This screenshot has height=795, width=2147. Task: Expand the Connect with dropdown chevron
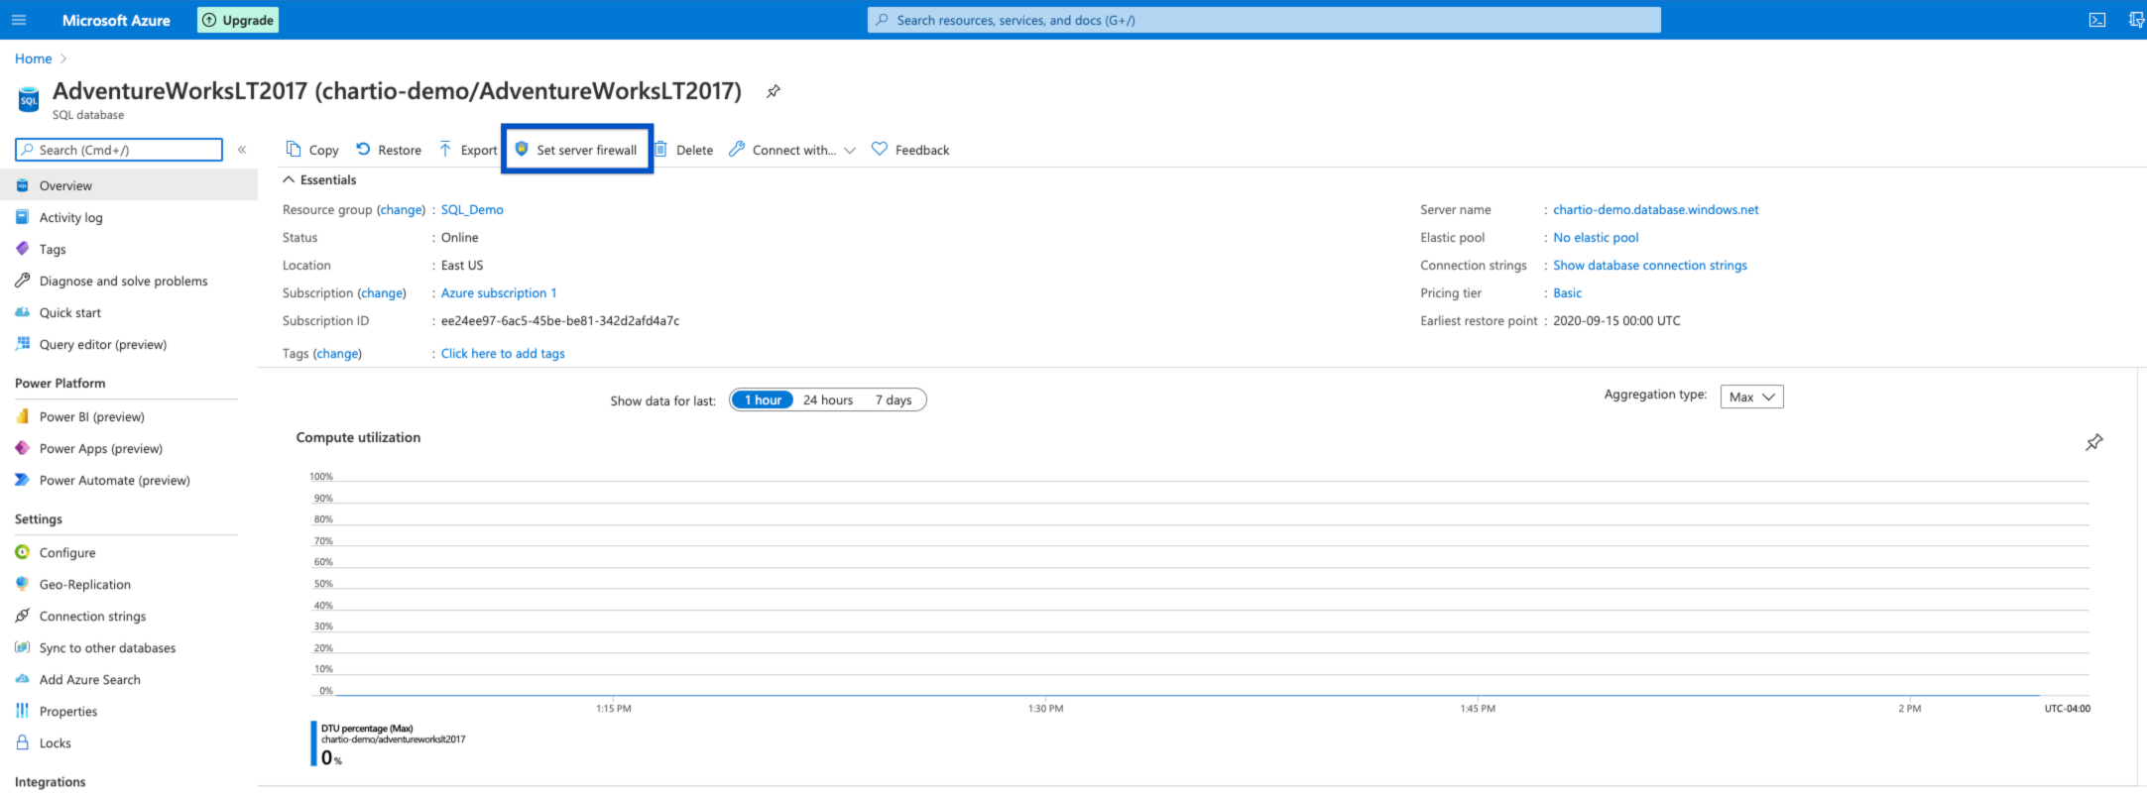(x=850, y=151)
